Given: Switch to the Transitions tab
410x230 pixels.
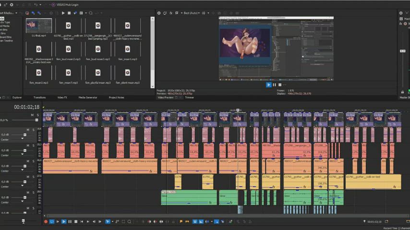Looking at the screenshot, I should coord(39,97).
